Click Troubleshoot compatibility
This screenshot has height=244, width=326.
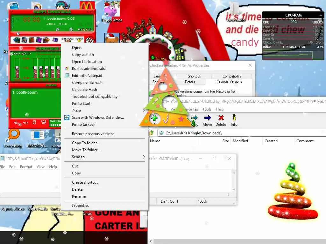[104, 97]
